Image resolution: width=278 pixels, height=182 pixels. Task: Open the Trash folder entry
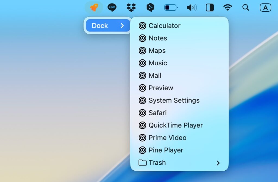coord(157,162)
